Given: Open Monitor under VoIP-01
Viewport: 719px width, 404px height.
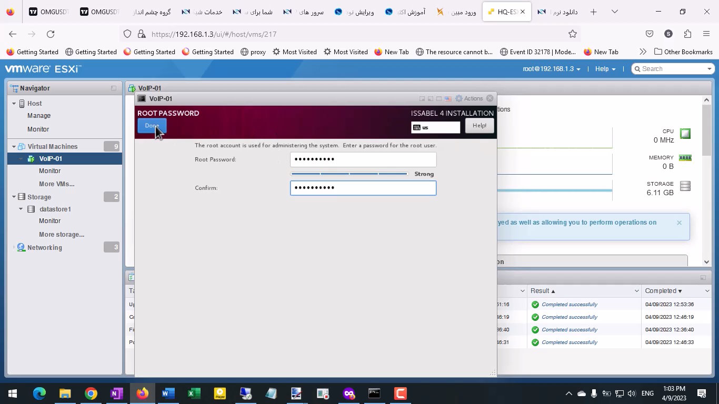Looking at the screenshot, I should pyautogui.click(x=49, y=171).
